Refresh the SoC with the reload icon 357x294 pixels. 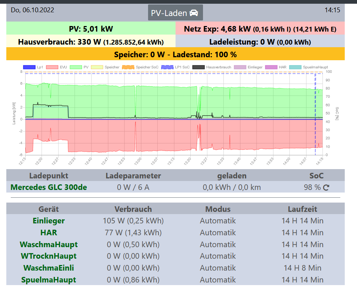click(326, 187)
